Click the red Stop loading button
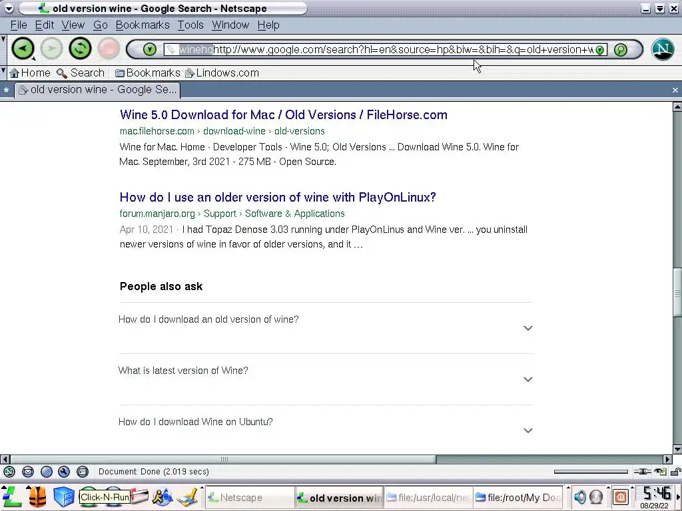682x511 pixels. (x=109, y=48)
